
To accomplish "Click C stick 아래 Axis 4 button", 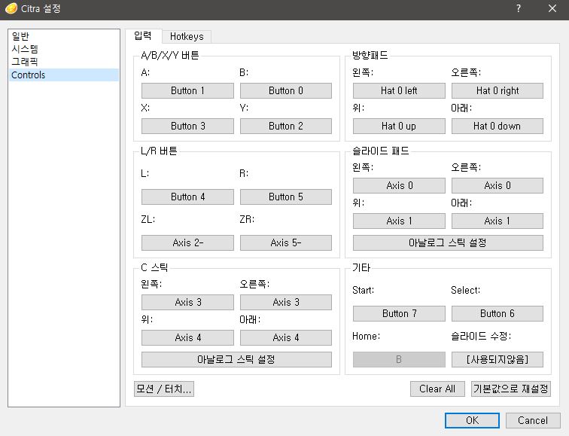I will (286, 337).
